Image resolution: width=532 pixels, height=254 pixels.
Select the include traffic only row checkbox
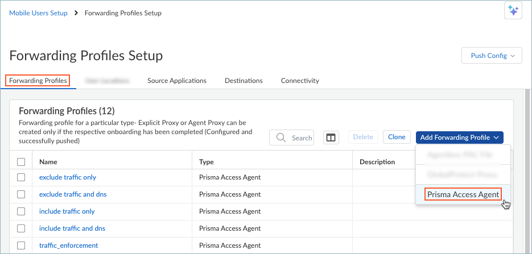click(x=21, y=211)
